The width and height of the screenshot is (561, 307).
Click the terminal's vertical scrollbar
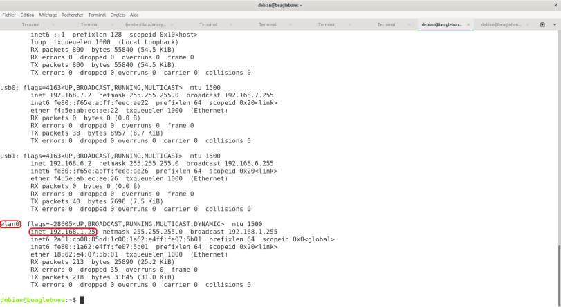click(x=558, y=166)
